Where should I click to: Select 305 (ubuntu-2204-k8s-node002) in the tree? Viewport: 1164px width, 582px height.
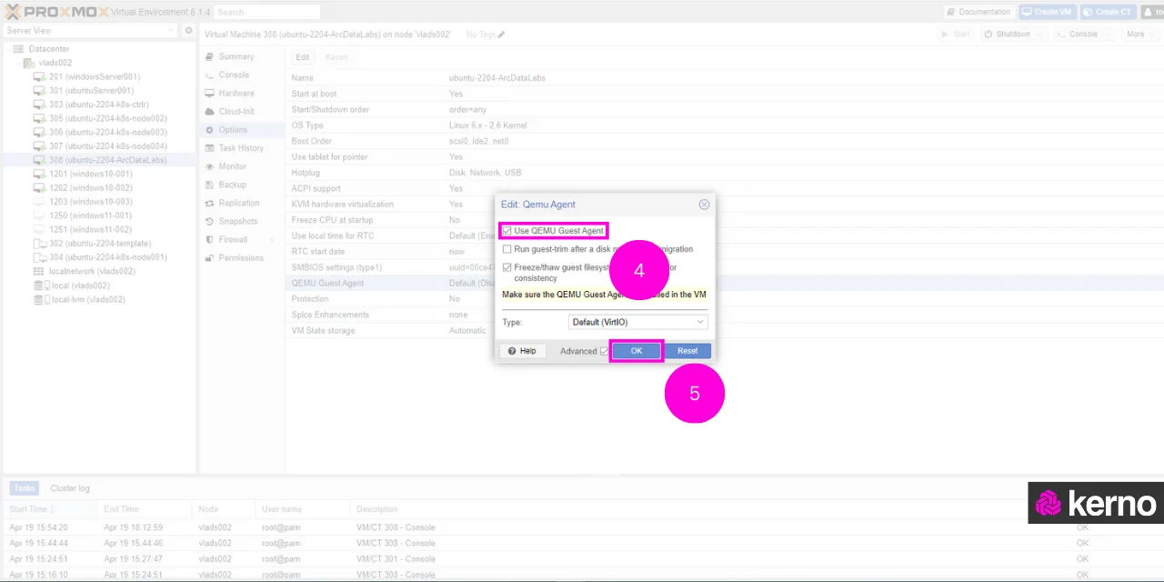point(98,118)
